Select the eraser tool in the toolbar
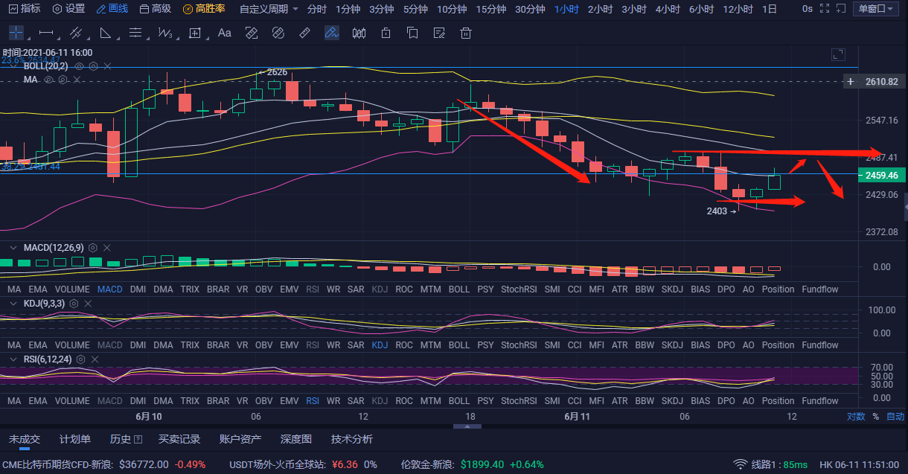Screen dimensions: 908x474 tap(304, 33)
